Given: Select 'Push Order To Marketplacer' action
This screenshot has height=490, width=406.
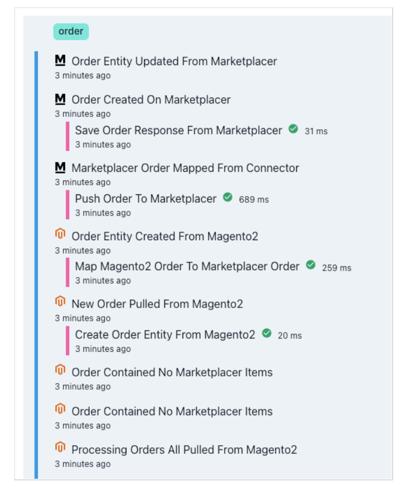Looking at the screenshot, I should click(146, 199).
